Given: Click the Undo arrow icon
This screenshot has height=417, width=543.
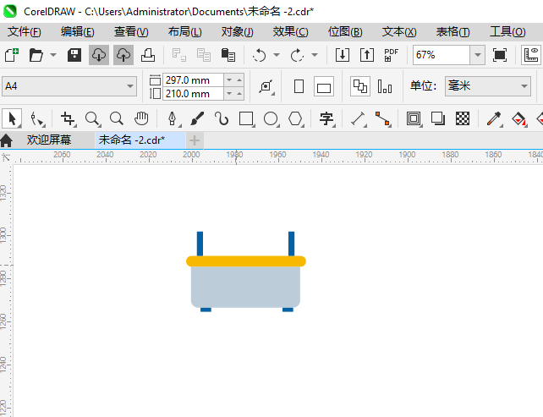Looking at the screenshot, I should pyautogui.click(x=260, y=55).
